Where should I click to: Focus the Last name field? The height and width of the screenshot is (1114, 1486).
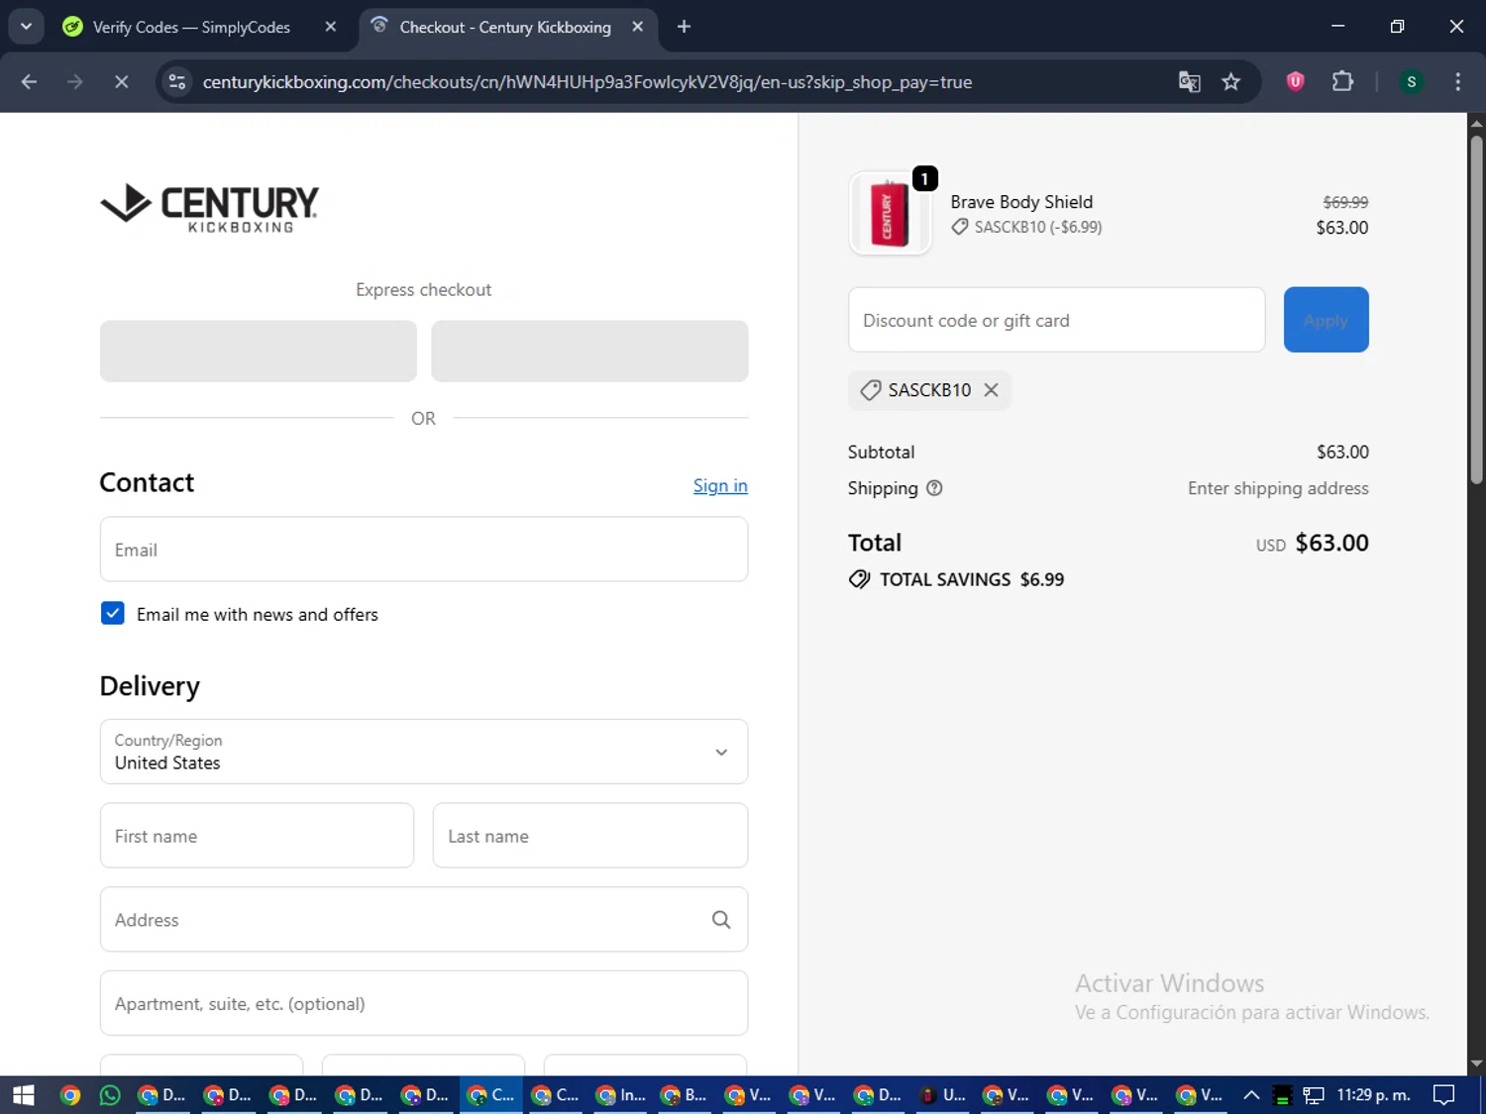pyautogui.click(x=590, y=836)
